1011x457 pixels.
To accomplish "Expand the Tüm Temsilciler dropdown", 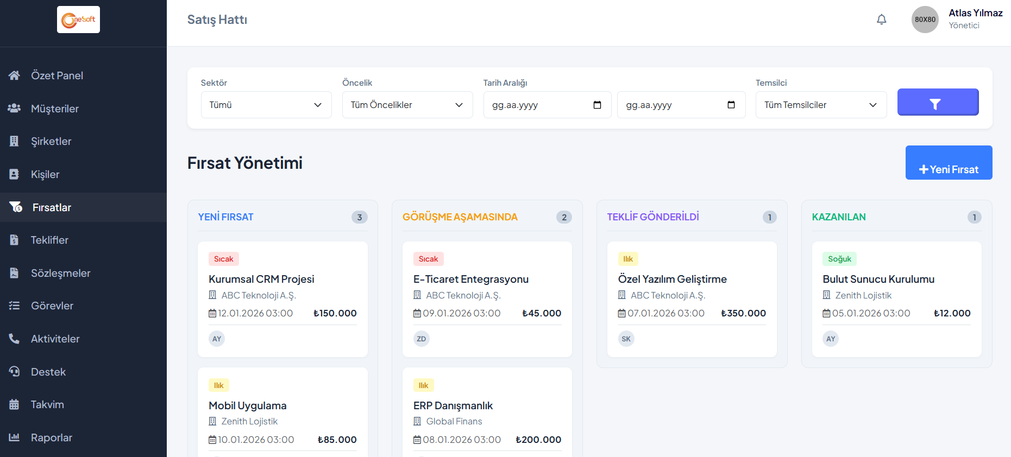I will pyautogui.click(x=820, y=105).
